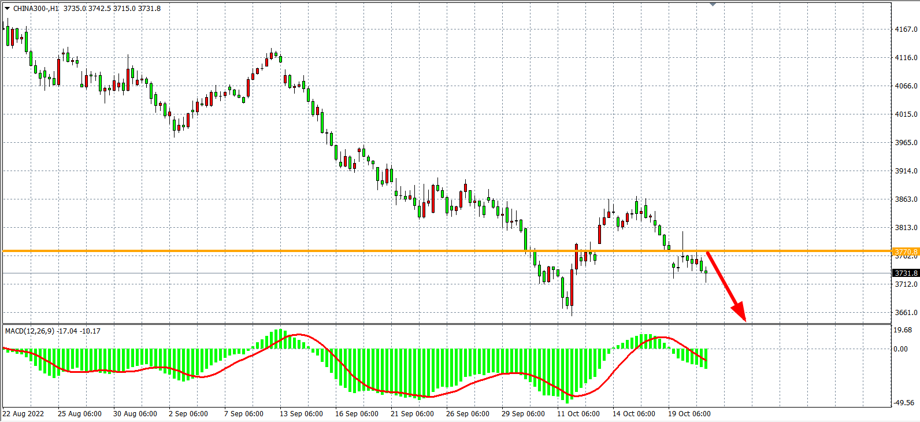Click the separator between chart and MACD
Image resolution: width=920 pixels, height=422 pixels.
tap(445, 324)
